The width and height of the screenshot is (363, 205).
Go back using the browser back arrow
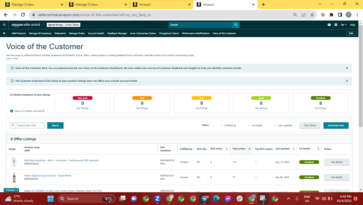pos(6,15)
